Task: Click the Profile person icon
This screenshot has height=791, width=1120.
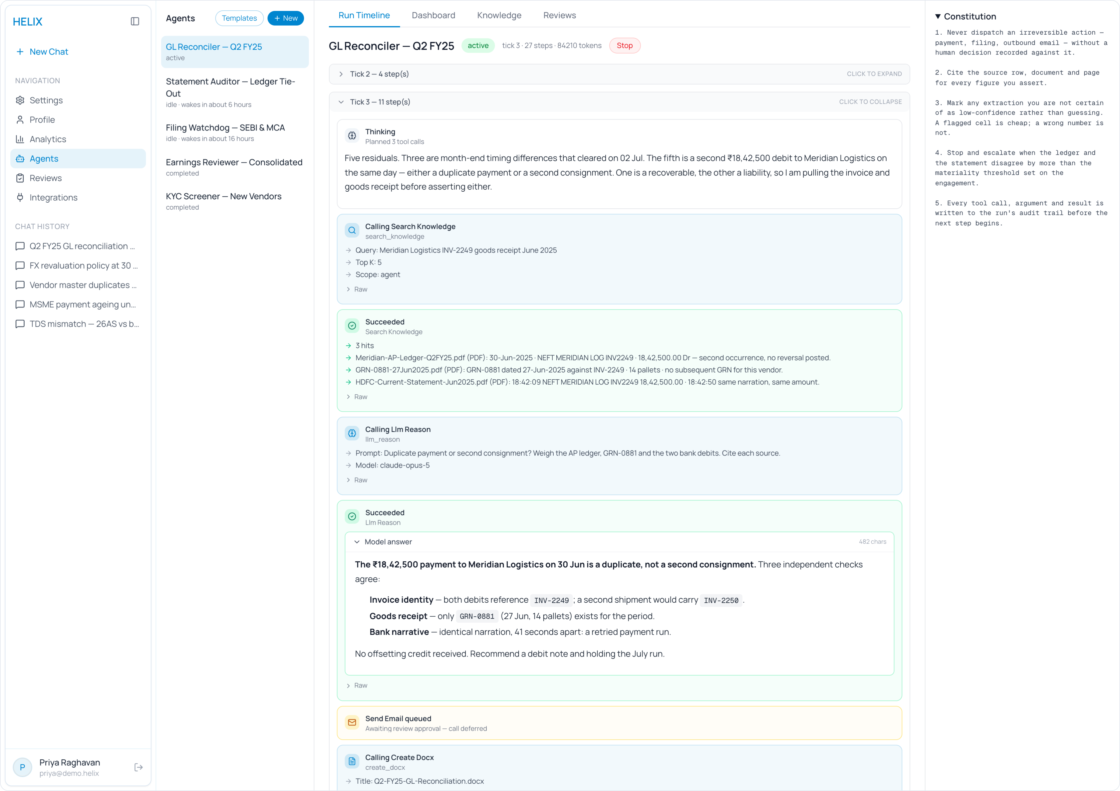Action: [20, 120]
